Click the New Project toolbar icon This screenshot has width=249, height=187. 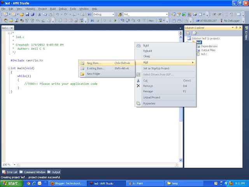(x=6, y=14)
